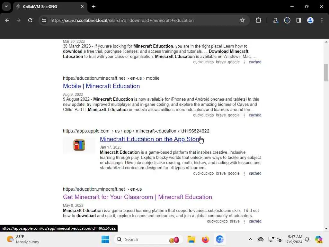Select the CollabVM SearXNG tab
The height and width of the screenshot is (247, 329).
point(50,6)
